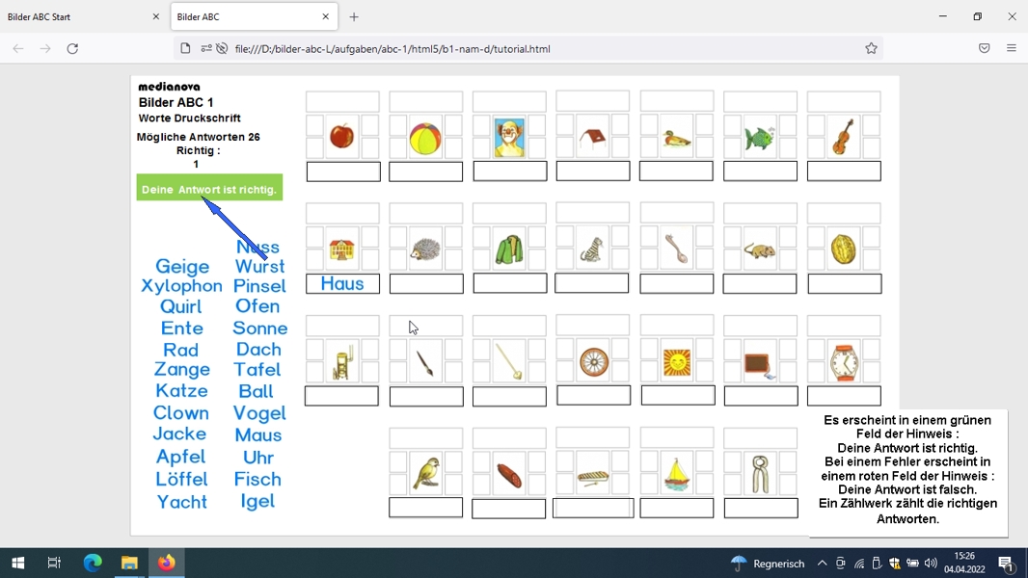The image size is (1028, 578).
Task: Select the clown picture
Action: [509, 138]
